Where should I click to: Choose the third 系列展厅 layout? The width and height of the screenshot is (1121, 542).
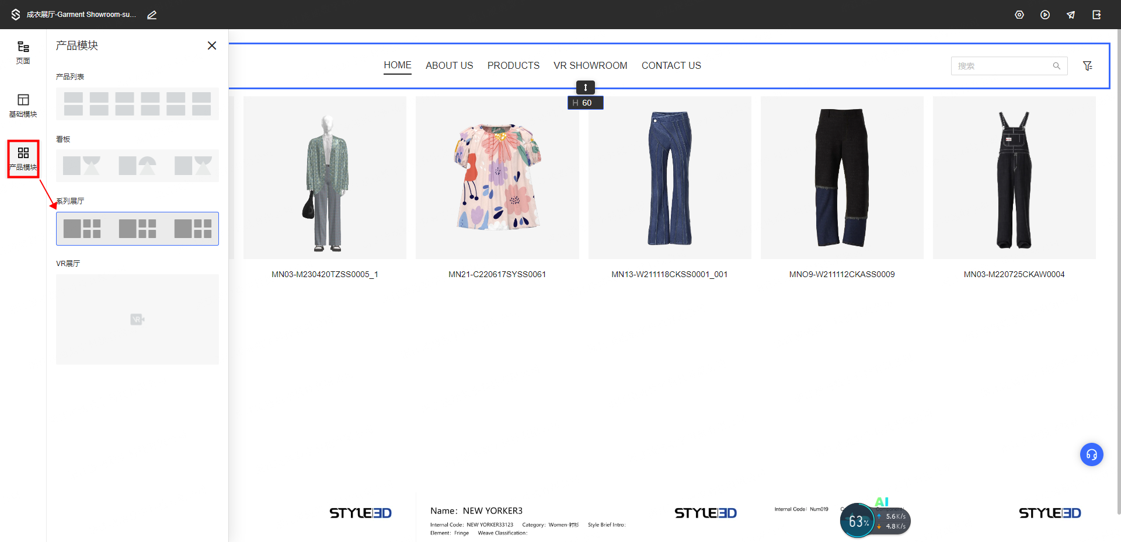[x=193, y=229]
